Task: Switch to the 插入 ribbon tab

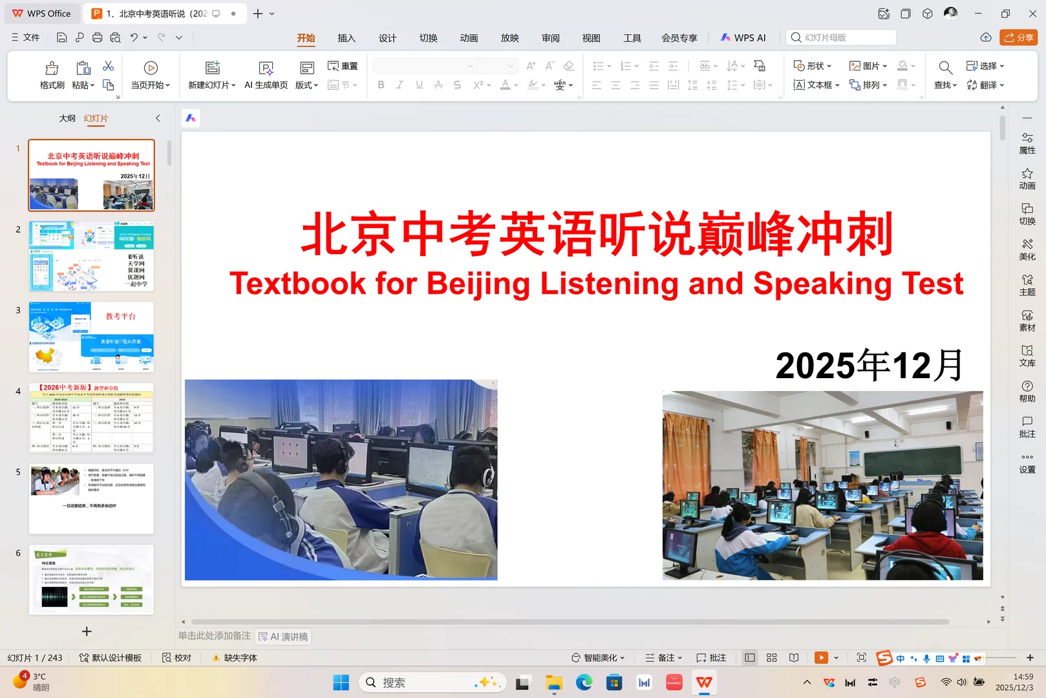Action: pyautogui.click(x=347, y=37)
